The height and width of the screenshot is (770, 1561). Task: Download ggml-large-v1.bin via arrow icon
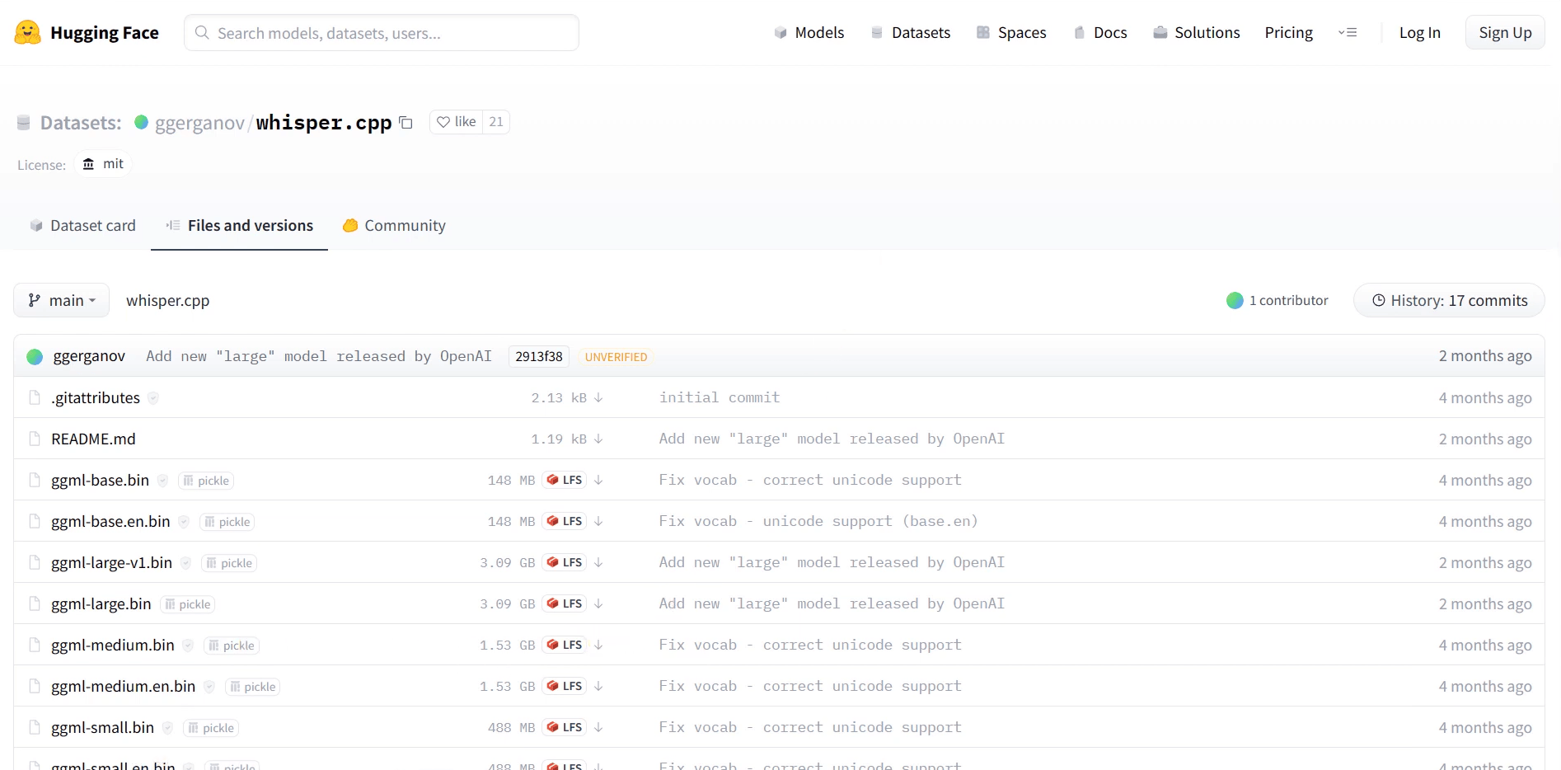click(598, 562)
